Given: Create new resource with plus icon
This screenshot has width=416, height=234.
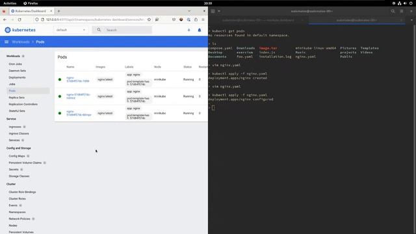Looking at the screenshot, I should coord(189,31).
